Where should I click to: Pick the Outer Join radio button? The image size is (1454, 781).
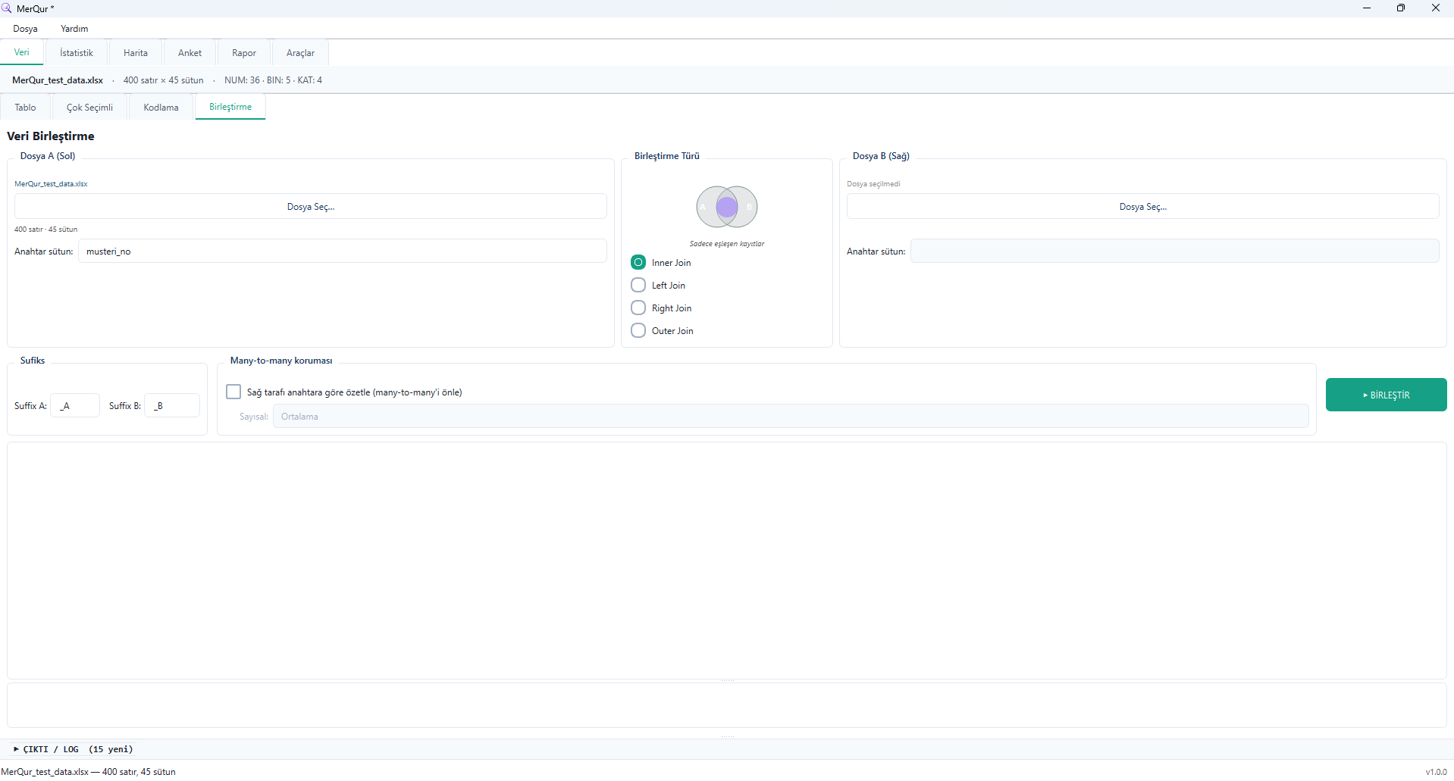point(638,331)
